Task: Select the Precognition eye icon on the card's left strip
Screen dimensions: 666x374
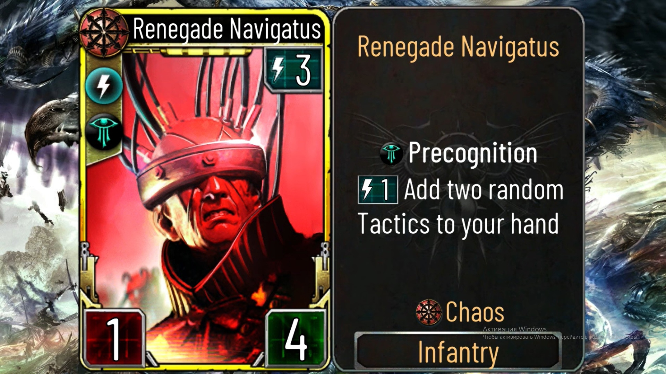Action: [104, 131]
